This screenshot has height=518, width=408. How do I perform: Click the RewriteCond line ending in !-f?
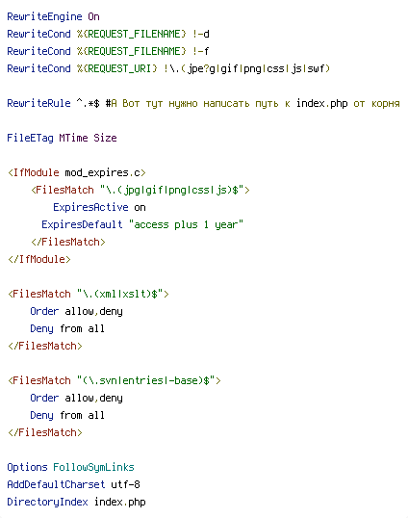(x=109, y=52)
